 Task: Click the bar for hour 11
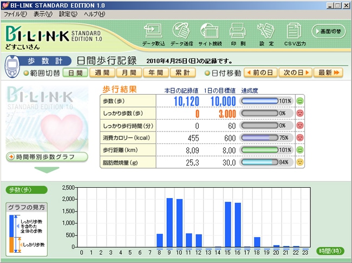coord(189,240)
